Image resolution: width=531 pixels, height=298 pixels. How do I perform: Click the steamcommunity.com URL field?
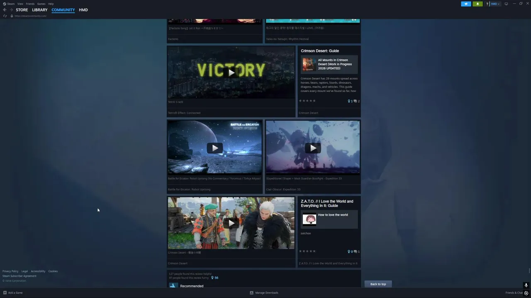point(30,16)
